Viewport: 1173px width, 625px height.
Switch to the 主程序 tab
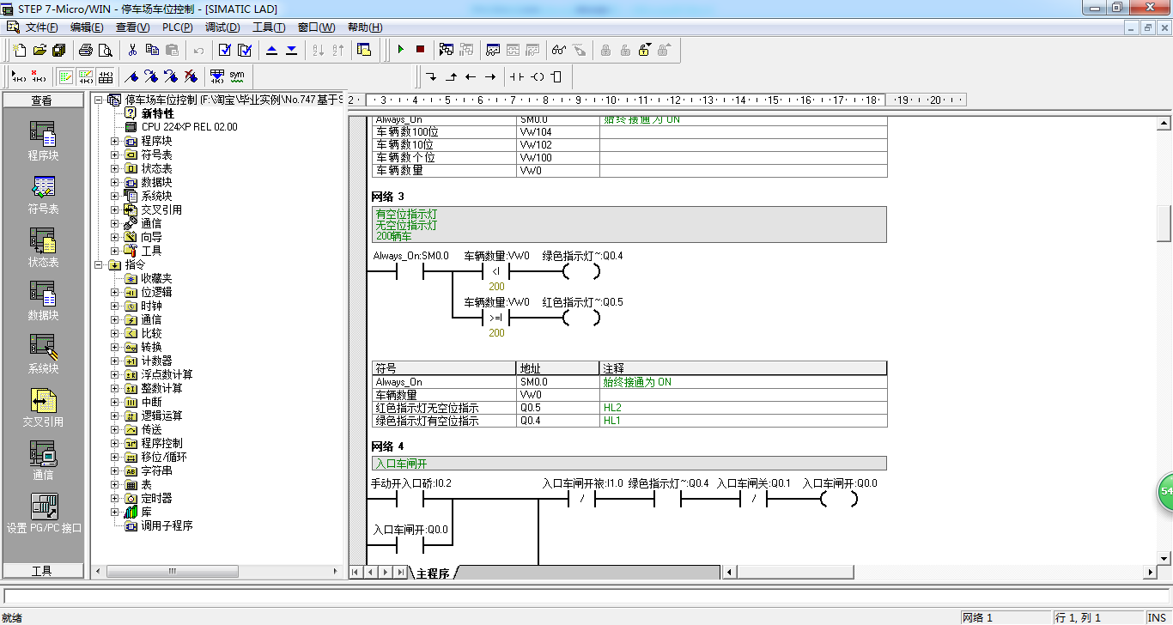click(433, 573)
